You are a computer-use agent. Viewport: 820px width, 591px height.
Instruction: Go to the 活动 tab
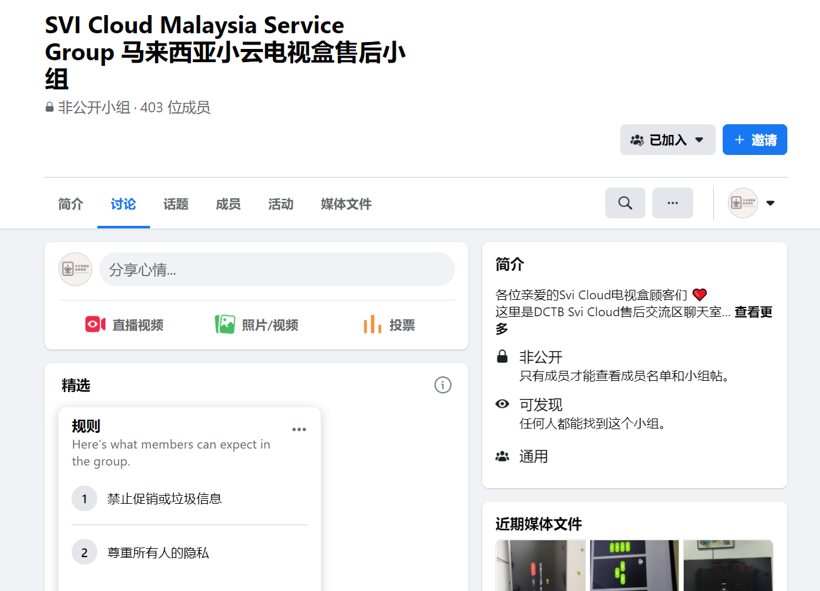click(281, 204)
